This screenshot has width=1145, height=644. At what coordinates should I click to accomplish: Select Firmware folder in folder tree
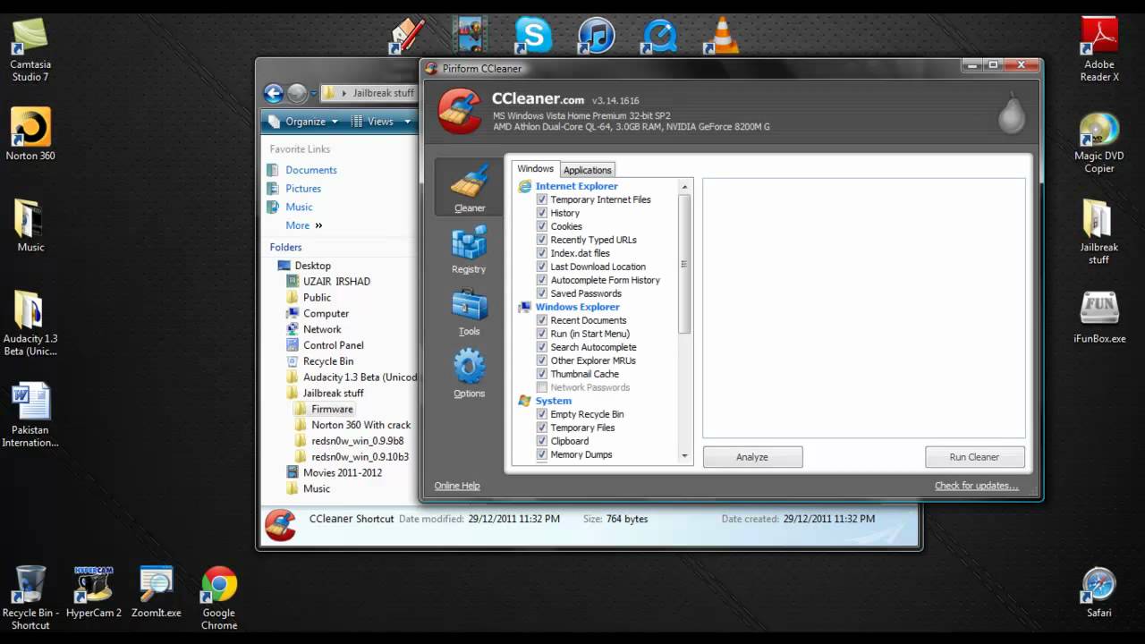332,409
